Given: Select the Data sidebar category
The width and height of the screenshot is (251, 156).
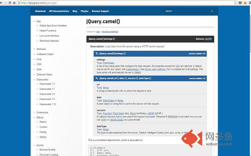Looking at the screenshot, I should click(39, 69).
